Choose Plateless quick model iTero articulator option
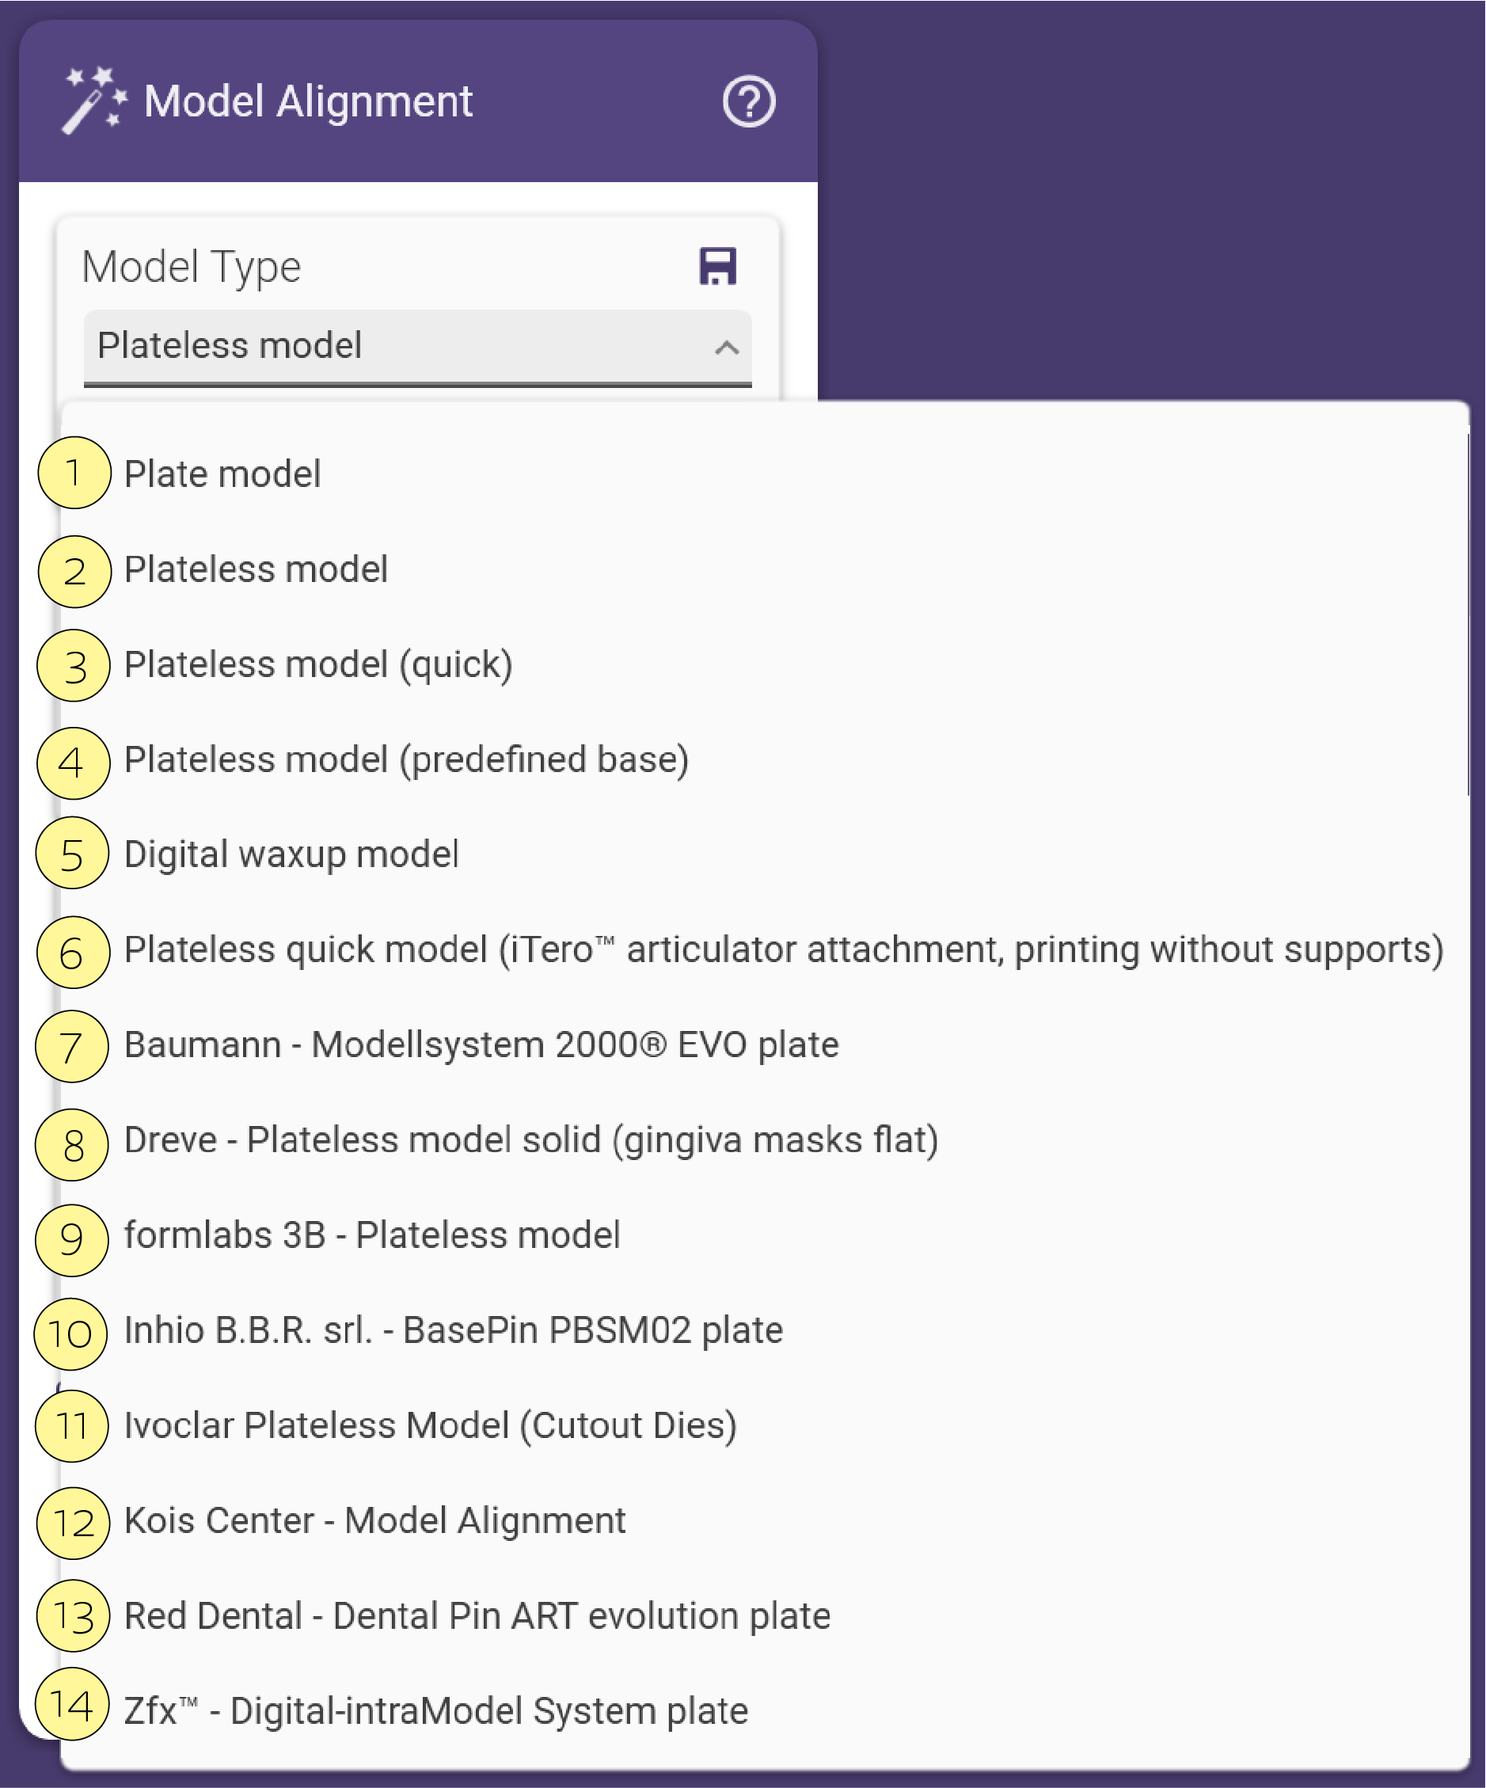Viewport: 1486px width, 1788px height. pos(764,949)
